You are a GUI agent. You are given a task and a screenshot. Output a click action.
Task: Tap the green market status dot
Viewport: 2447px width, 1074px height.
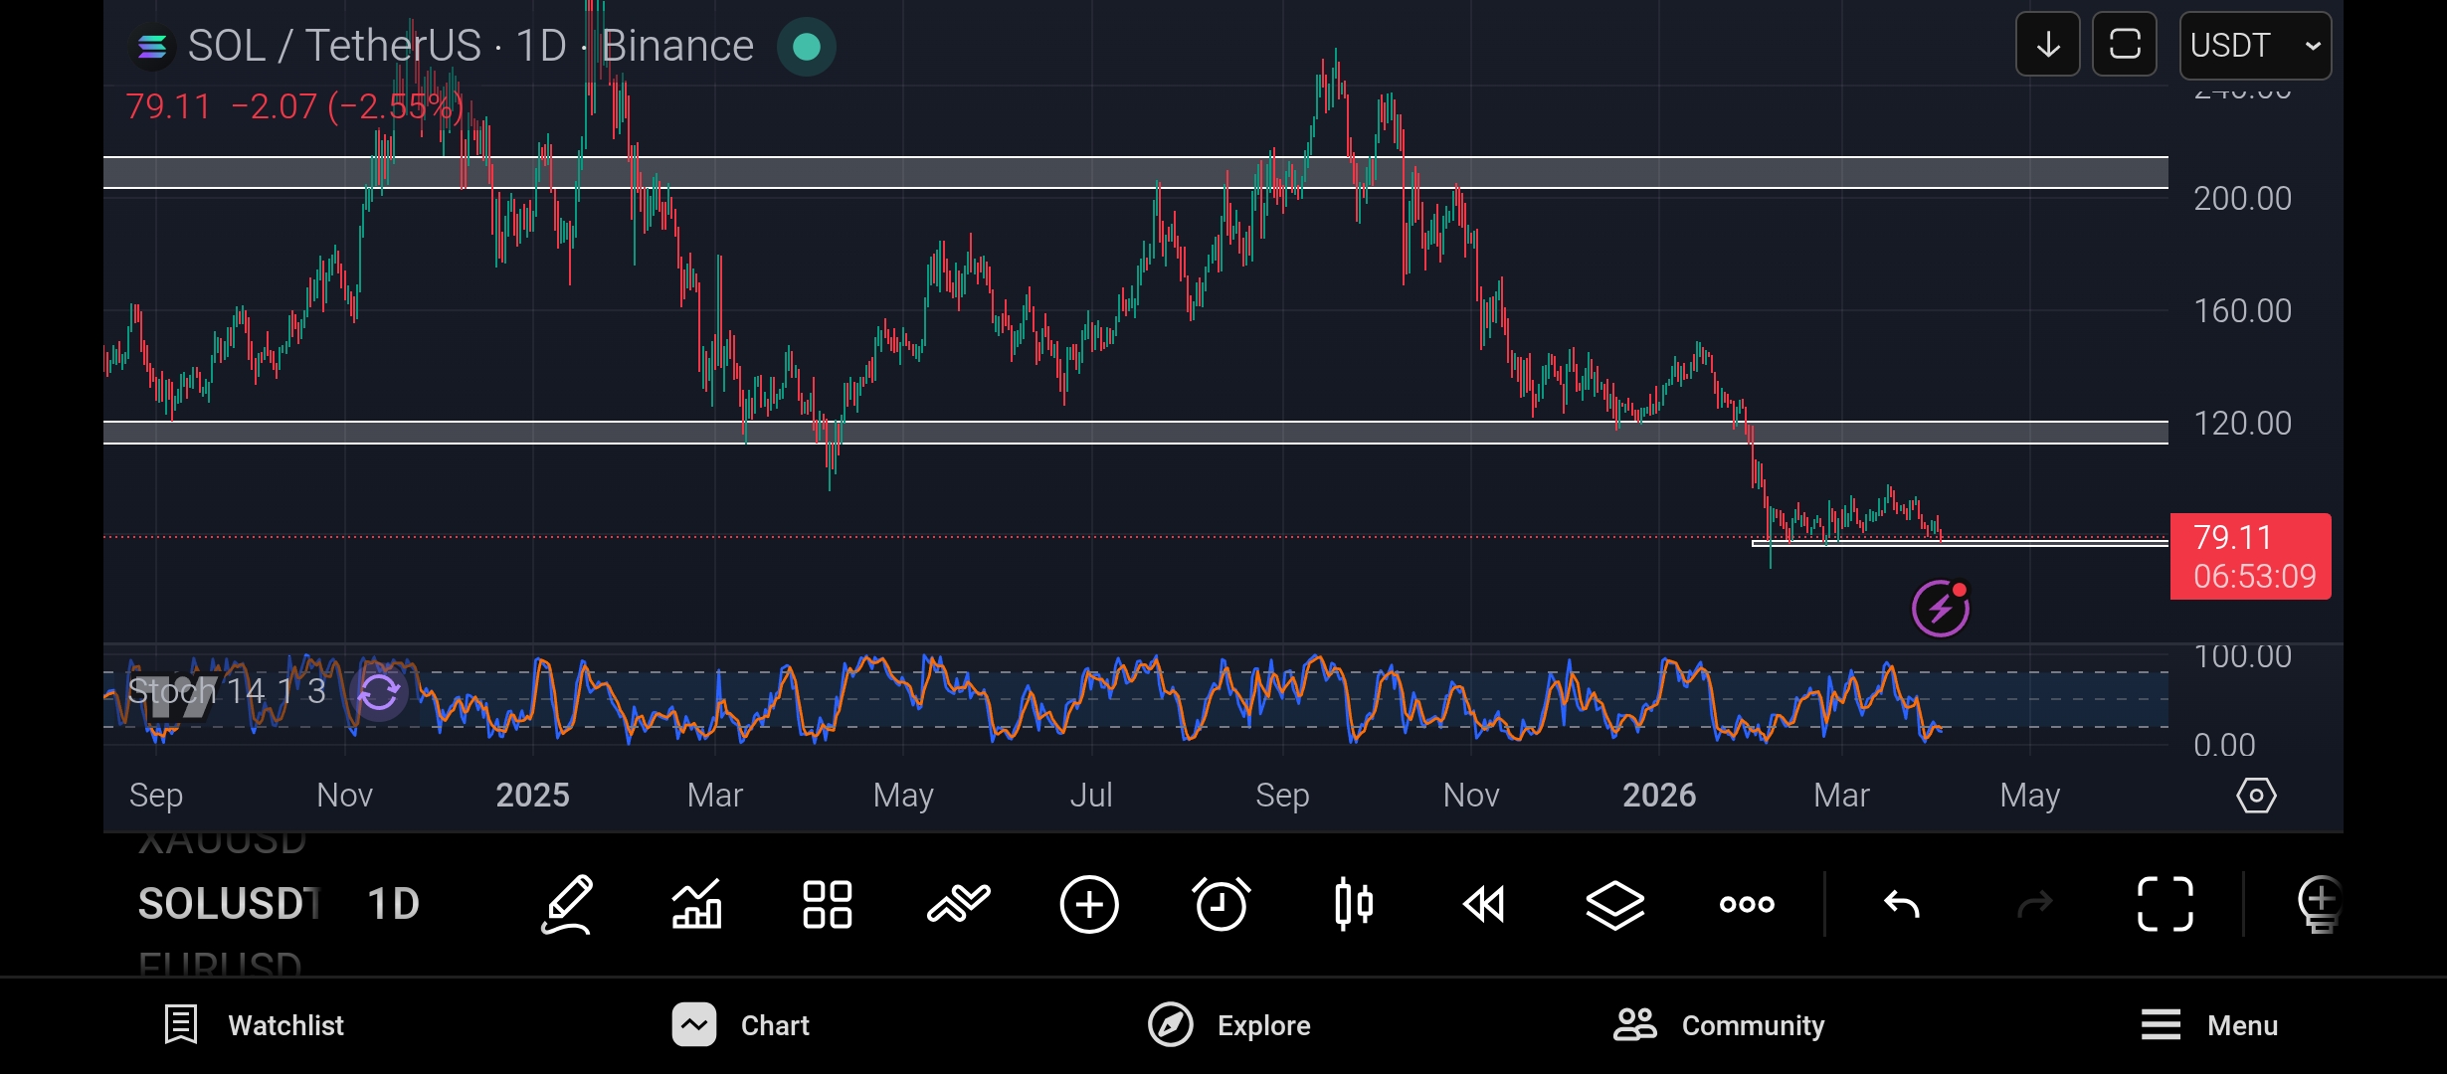click(807, 47)
